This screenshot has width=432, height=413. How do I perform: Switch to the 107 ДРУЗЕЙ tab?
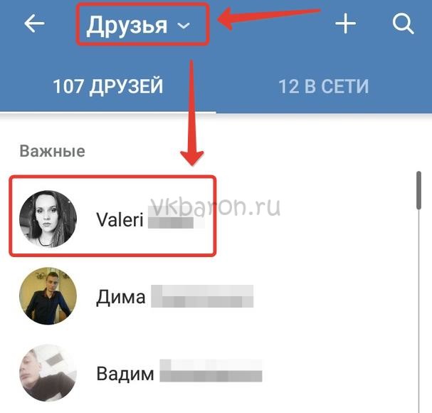(x=107, y=87)
